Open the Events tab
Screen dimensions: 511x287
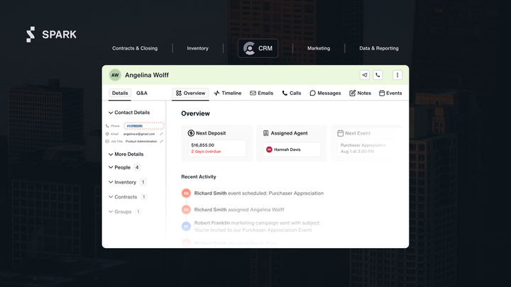[x=390, y=93]
